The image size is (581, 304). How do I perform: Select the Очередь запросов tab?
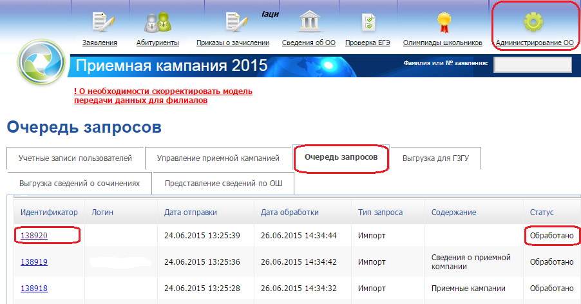[341, 157]
